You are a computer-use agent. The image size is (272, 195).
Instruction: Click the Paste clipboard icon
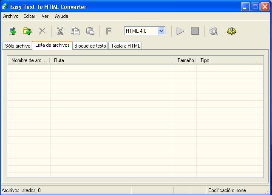(90, 31)
